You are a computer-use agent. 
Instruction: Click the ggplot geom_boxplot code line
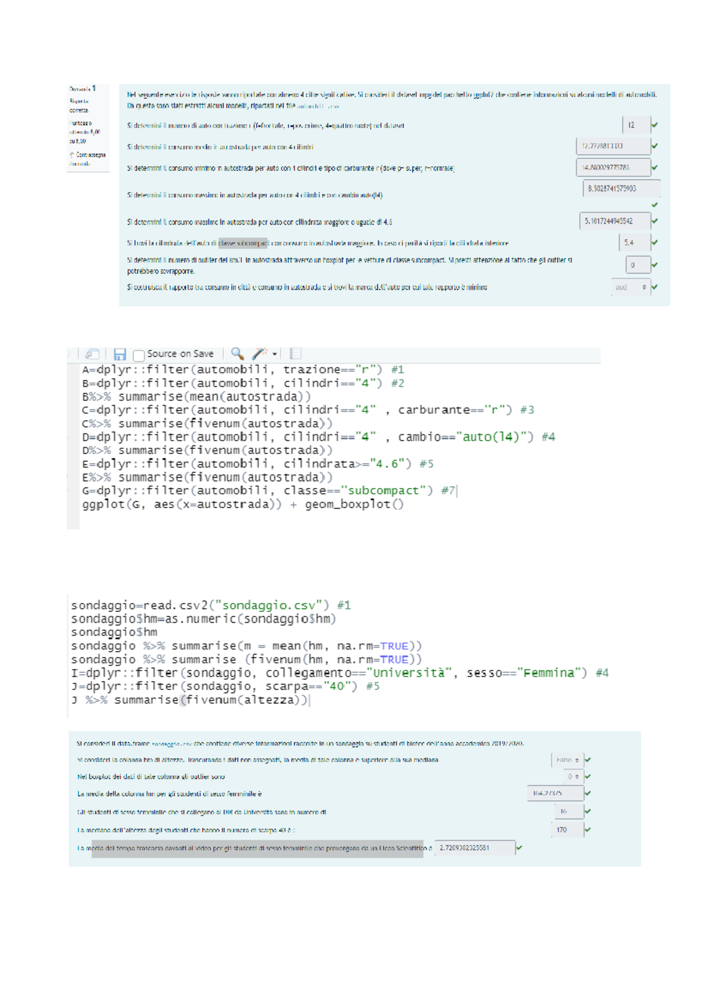tap(243, 504)
